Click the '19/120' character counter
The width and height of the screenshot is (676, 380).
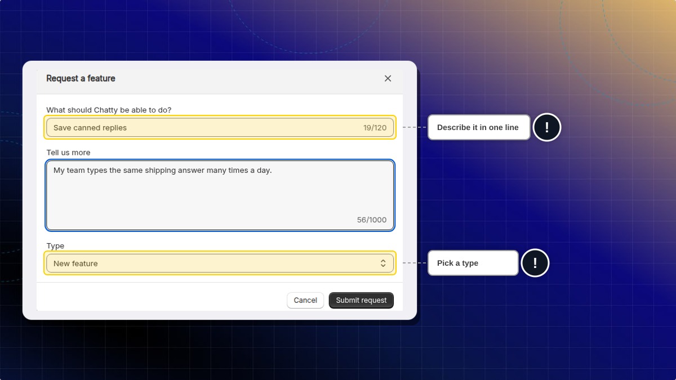(x=375, y=128)
